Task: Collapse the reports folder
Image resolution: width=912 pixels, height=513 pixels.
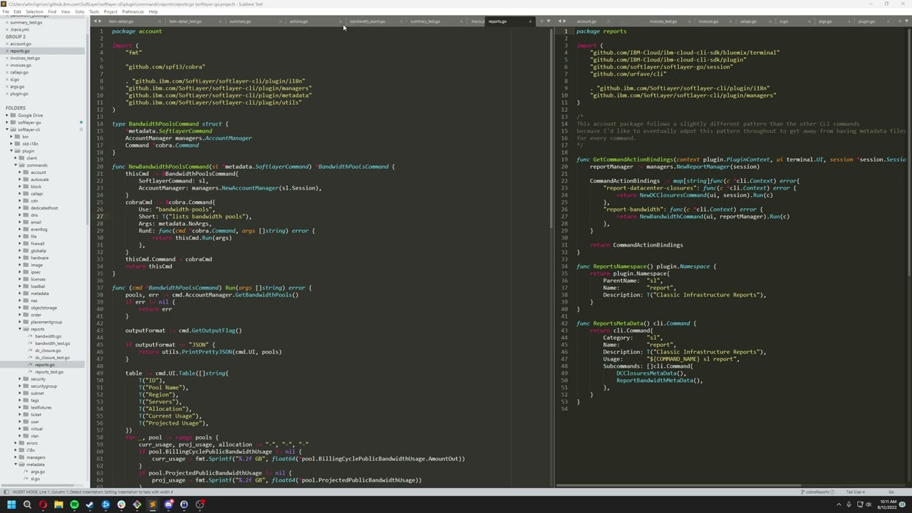Action: coord(20,328)
